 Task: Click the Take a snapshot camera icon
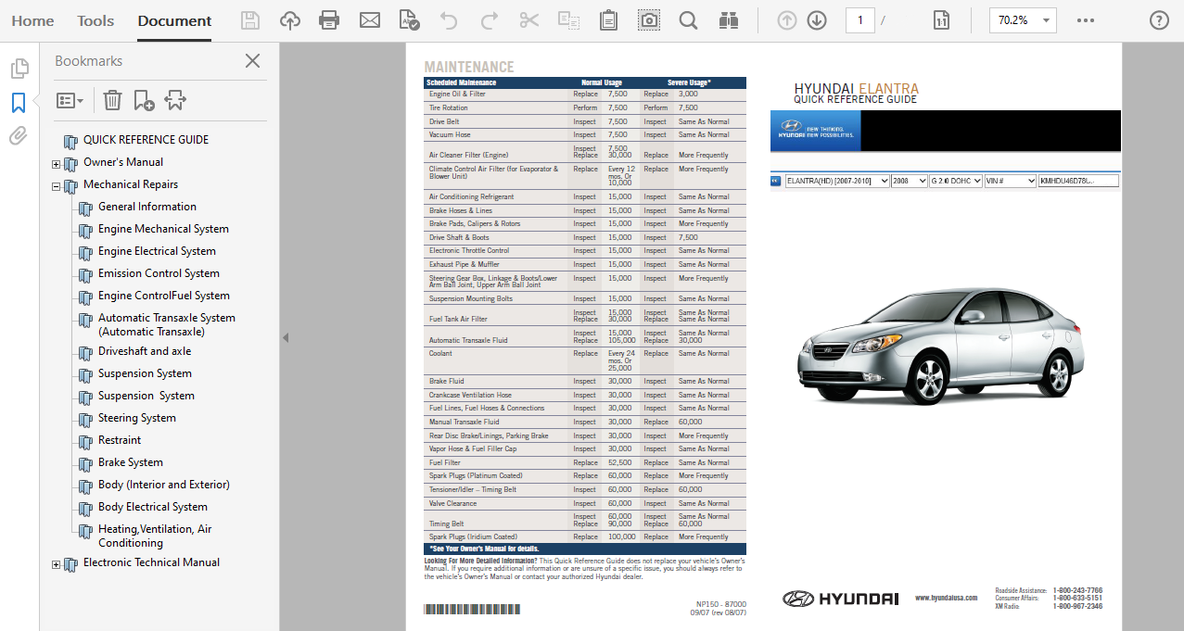[x=649, y=20]
